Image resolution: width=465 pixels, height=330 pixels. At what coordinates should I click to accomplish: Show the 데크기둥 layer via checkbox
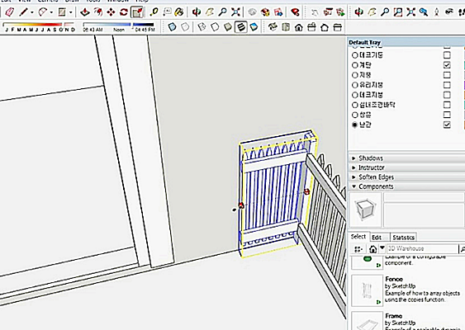447,55
